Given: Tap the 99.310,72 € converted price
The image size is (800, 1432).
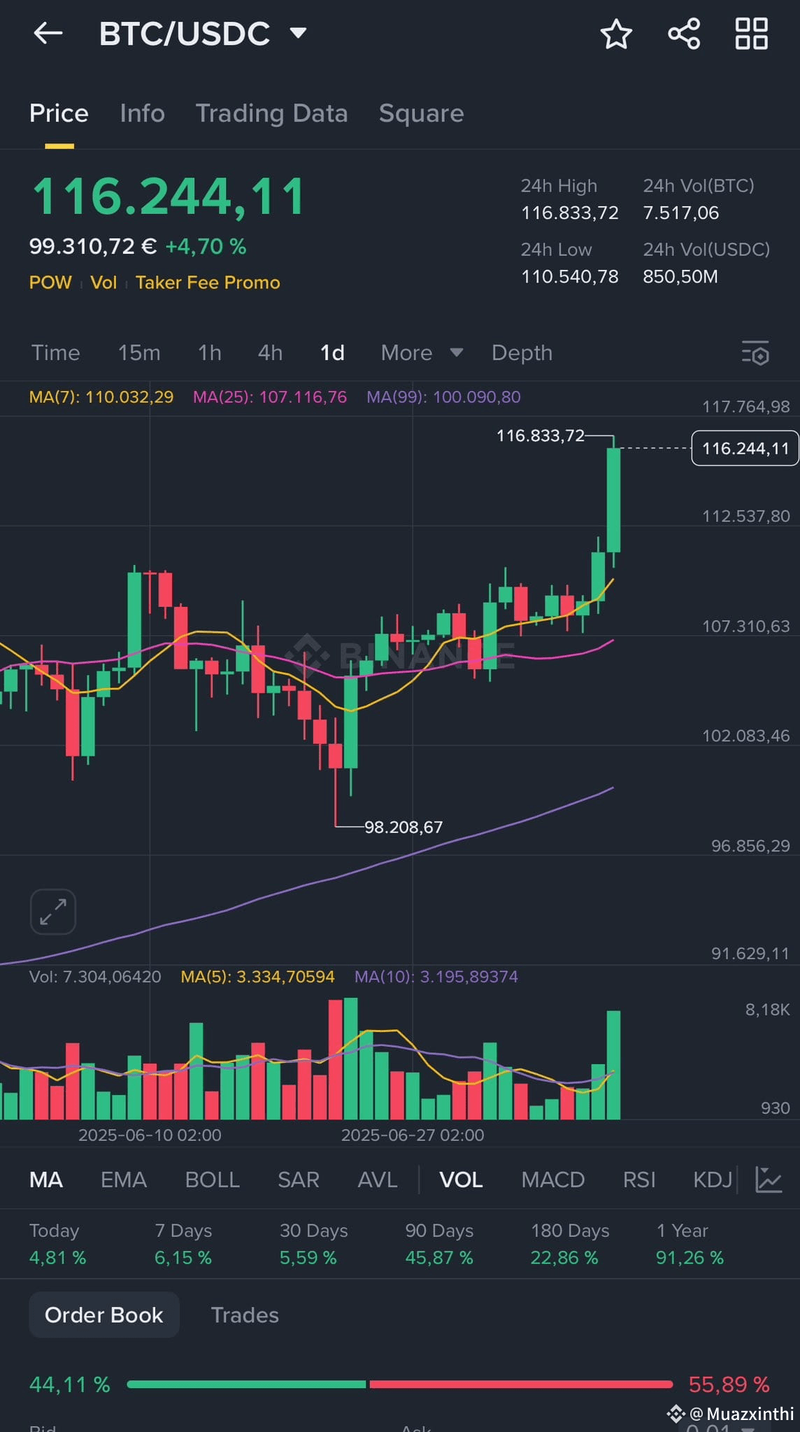Looking at the screenshot, I should [x=92, y=246].
